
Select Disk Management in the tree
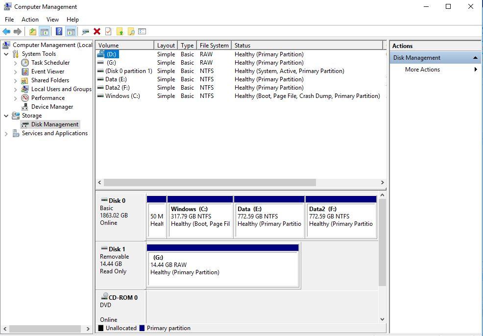pyautogui.click(x=54, y=124)
